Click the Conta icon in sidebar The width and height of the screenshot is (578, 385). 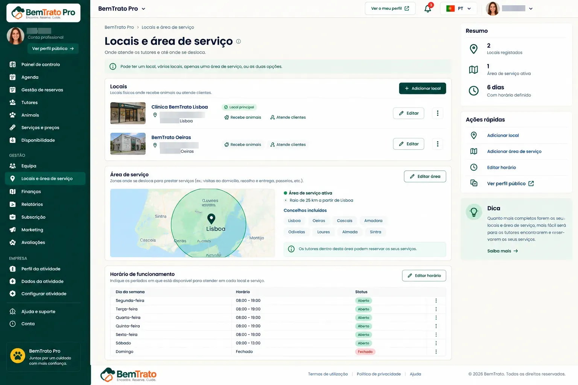click(x=12, y=324)
